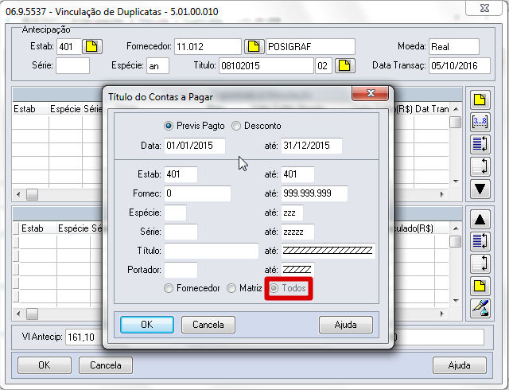
Task: Click Cancela in the Vinculação de Duplicatas window
Action: (106, 365)
